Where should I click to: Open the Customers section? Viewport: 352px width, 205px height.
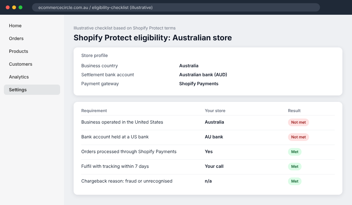coord(32,64)
